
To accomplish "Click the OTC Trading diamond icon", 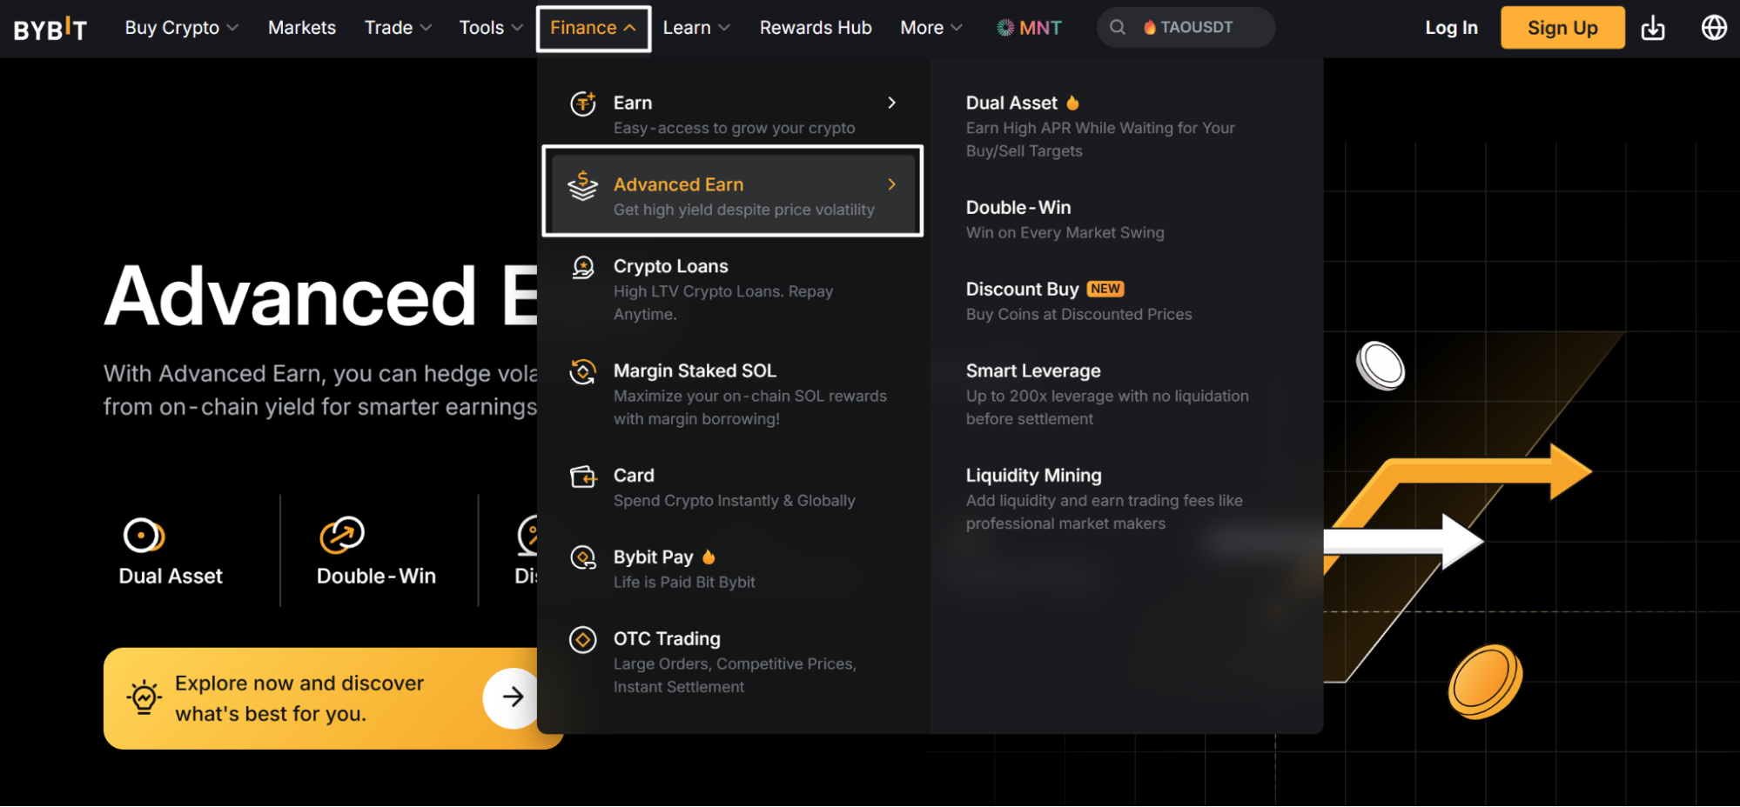I will tap(583, 640).
